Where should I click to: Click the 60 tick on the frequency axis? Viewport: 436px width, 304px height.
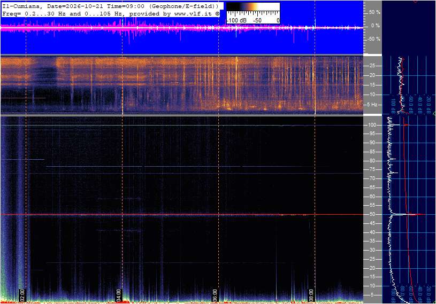click(x=372, y=197)
